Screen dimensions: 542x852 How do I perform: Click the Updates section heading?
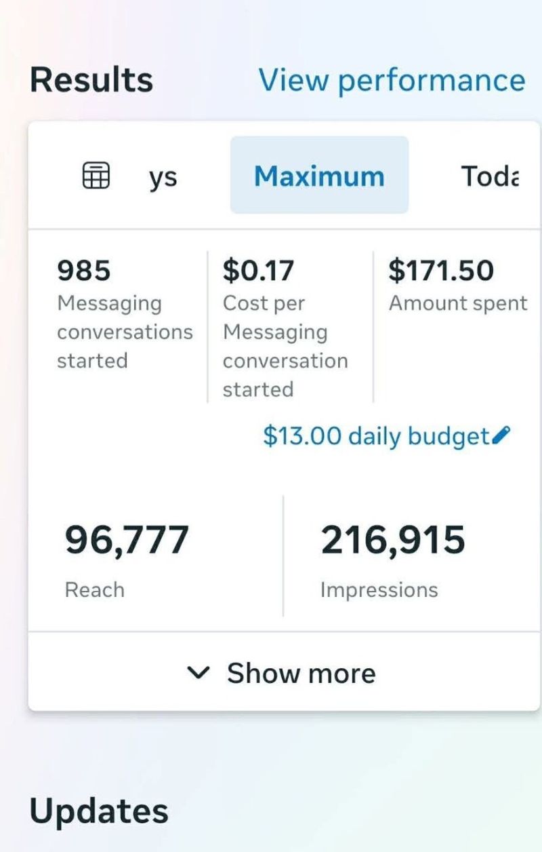[x=99, y=811]
